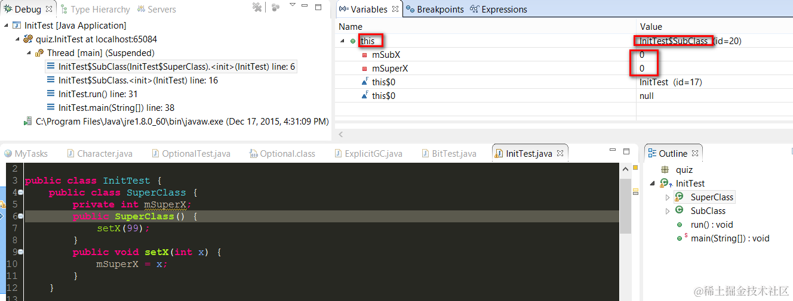Switch to the Character.java editor tab
The width and height of the screenshot is (793, 301).
click(100, 154)
